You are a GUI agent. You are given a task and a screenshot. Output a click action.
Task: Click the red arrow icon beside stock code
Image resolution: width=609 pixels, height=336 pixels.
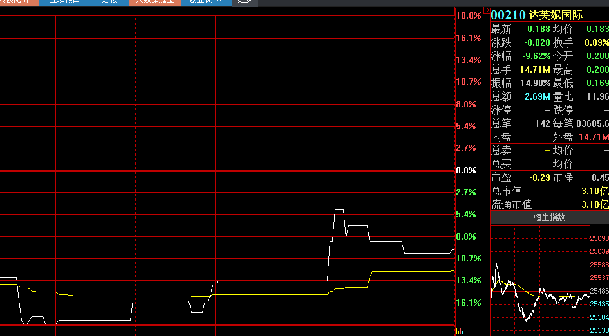486,10
